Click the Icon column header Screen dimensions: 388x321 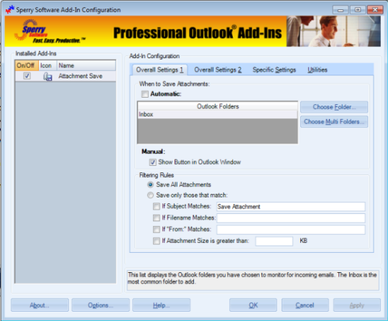click(47, 65)
